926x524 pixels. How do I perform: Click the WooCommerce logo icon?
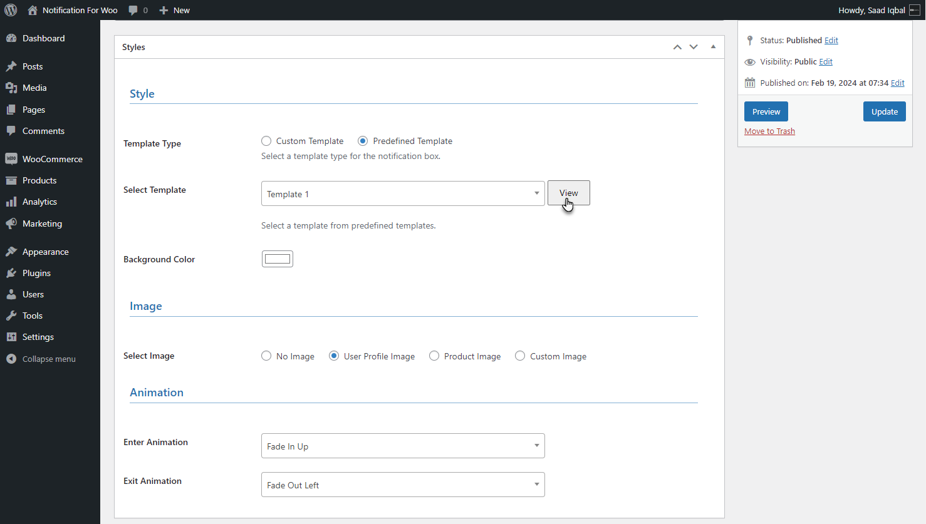coord(11,159)
